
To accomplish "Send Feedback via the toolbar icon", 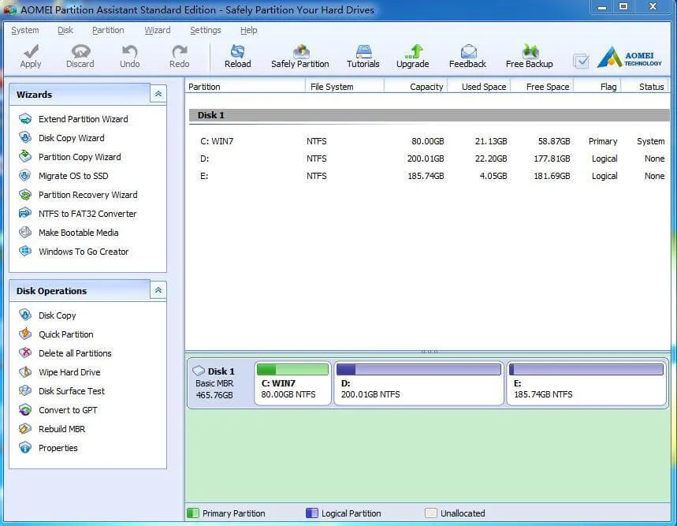I will [467, 55].
